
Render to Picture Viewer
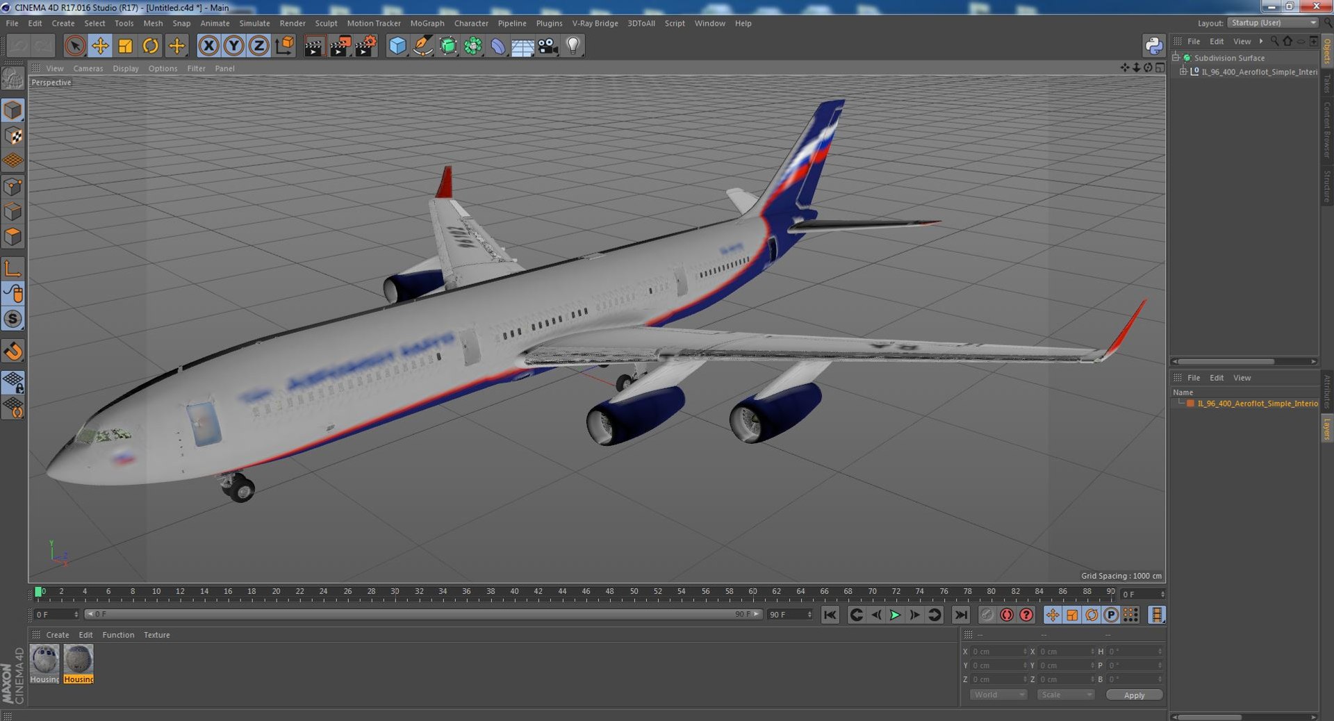[340, 46]
